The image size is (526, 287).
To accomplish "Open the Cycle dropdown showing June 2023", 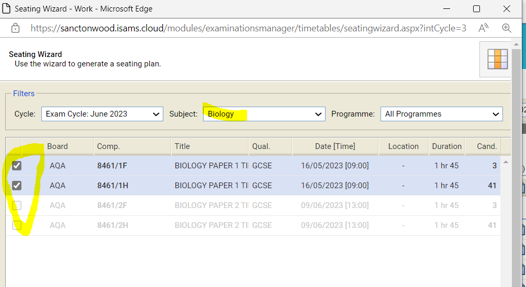I will [102, 114].
